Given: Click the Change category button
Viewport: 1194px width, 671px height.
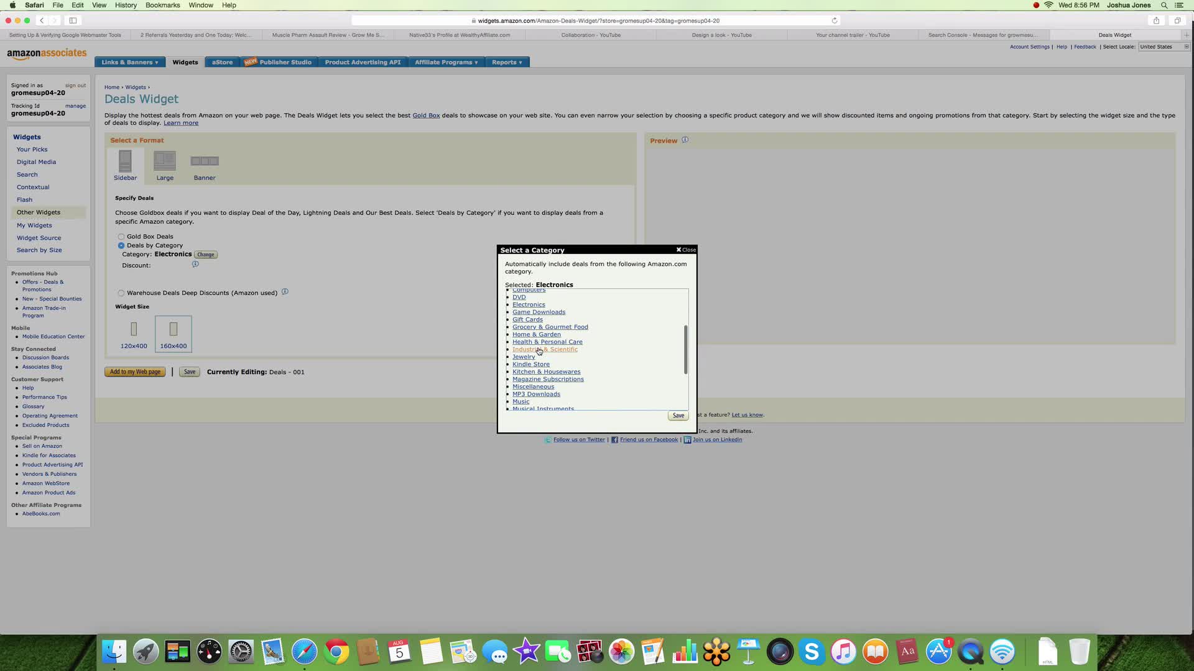Looking at the screenshot, I should coord(206,254).
